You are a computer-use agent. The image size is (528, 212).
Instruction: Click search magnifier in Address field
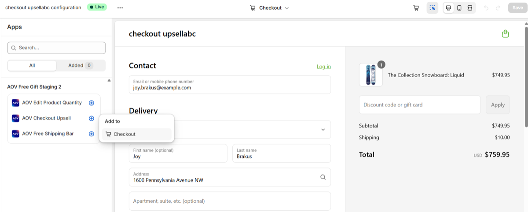pos(323,177)
